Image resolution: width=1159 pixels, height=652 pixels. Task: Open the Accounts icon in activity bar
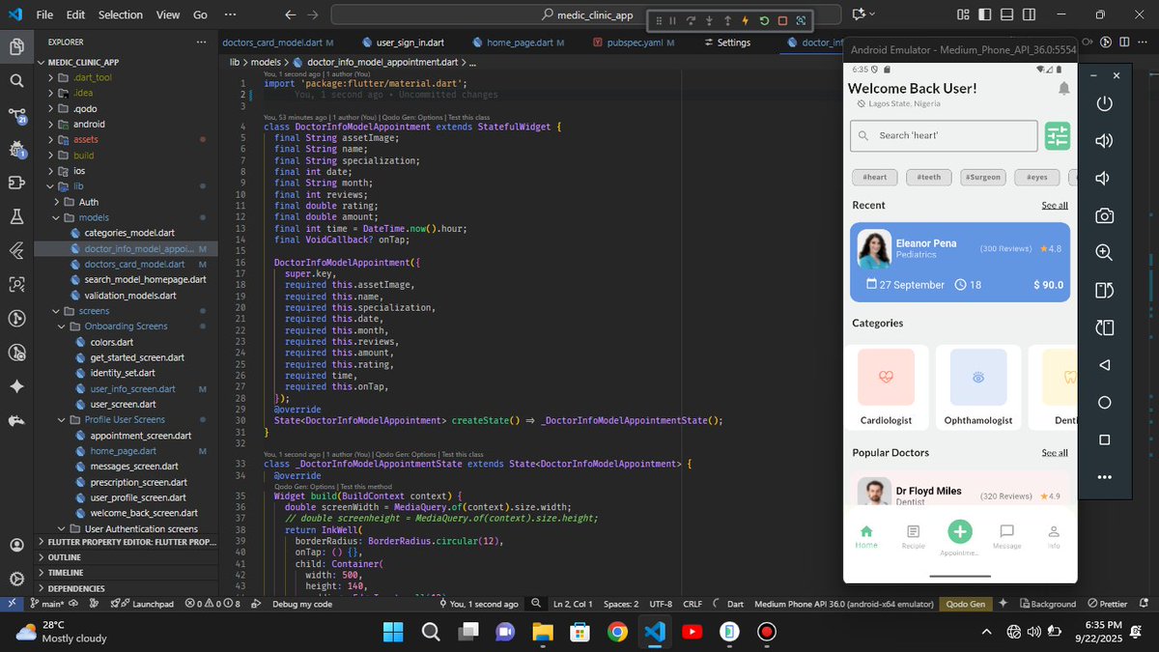tap(16, 545)
